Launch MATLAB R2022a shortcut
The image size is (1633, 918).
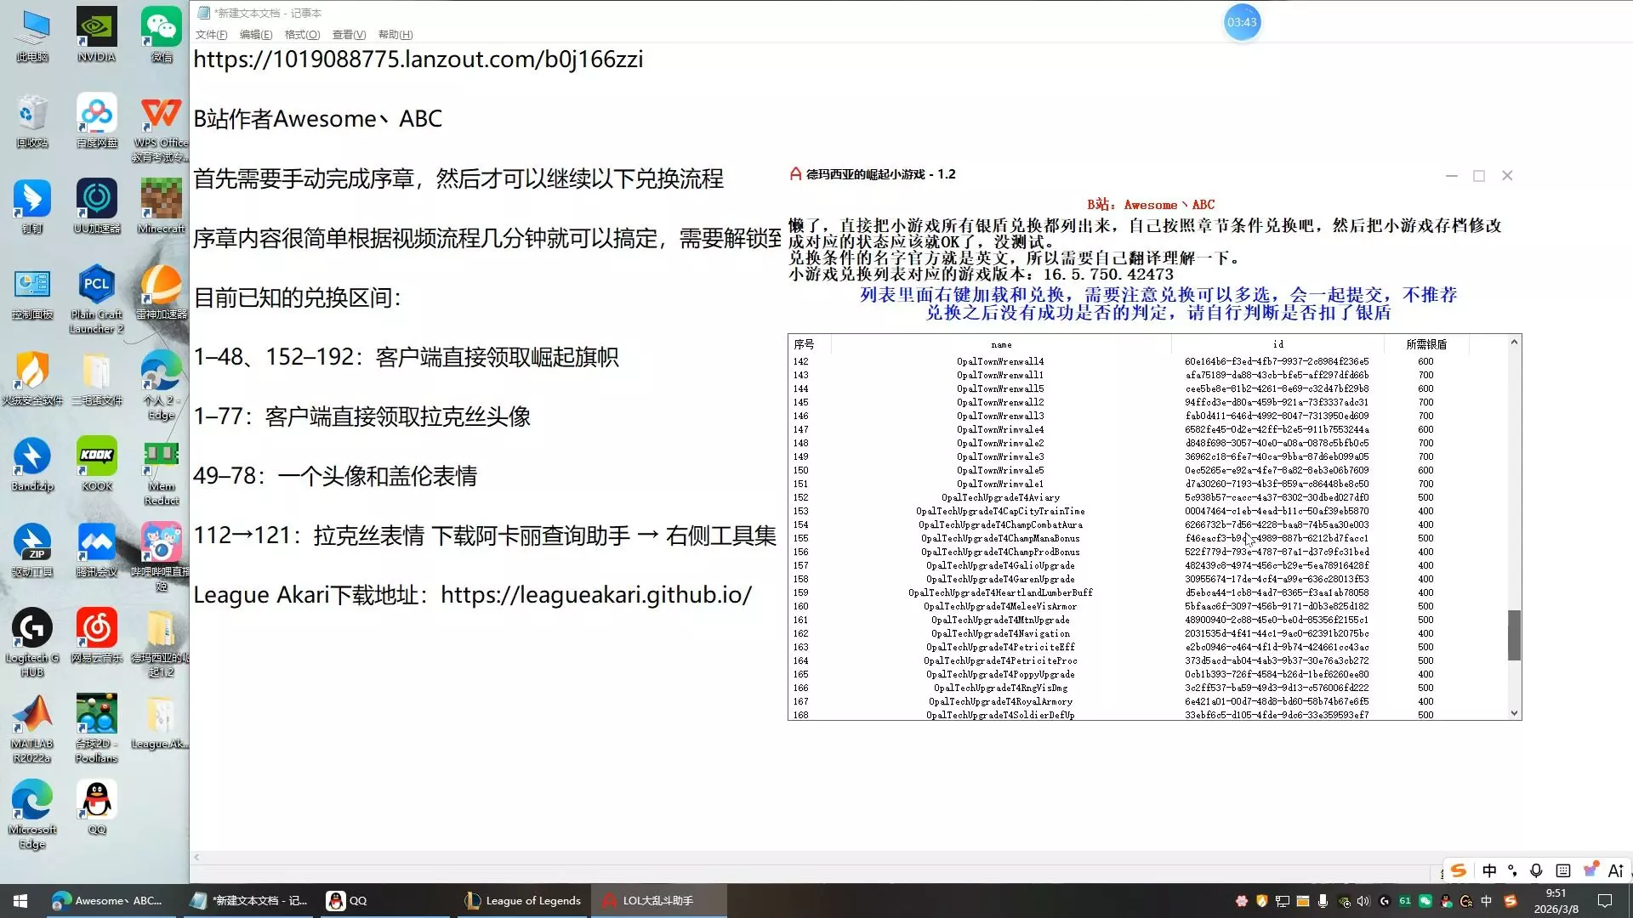click(x=32, y=715)
